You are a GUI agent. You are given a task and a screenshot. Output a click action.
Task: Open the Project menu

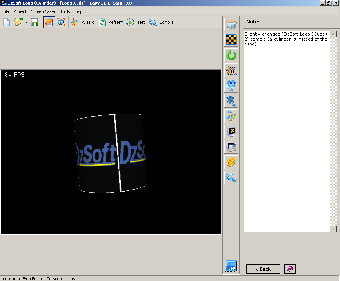tap(20, 11)
